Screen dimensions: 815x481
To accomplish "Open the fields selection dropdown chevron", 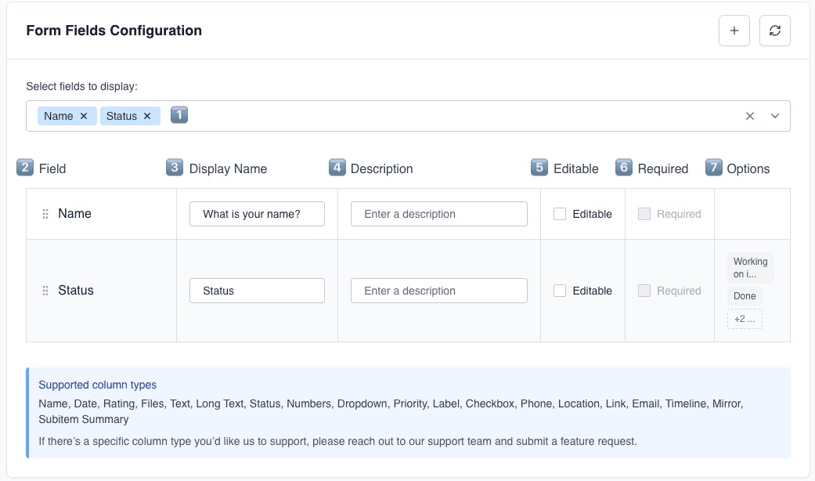I will tap(775, 116).
